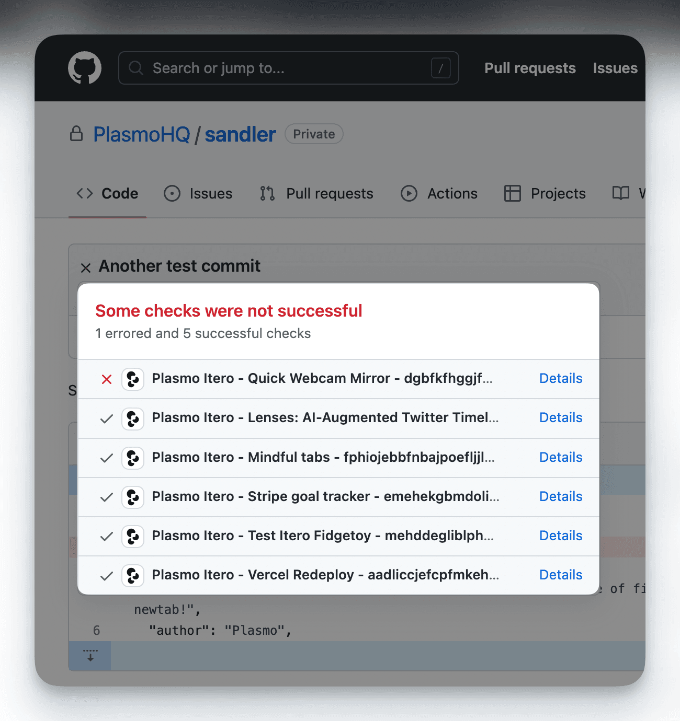Focus the Search or jump to field
Image resolution: width=680 pixels, height=721 pixels.
[x=288, y=68]
